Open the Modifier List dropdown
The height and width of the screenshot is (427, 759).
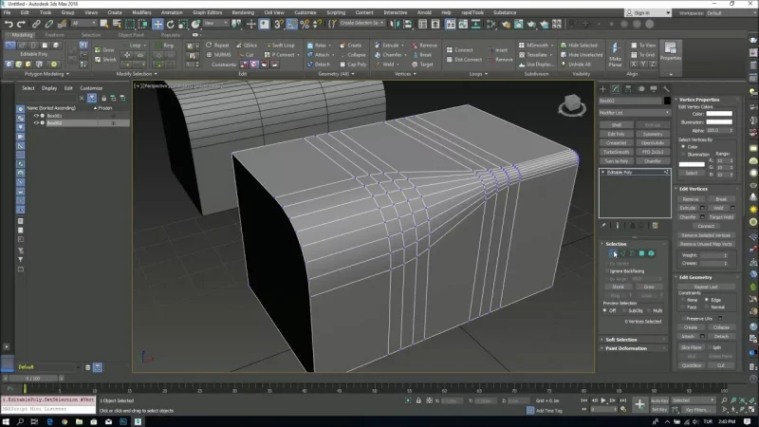[634, 112]
